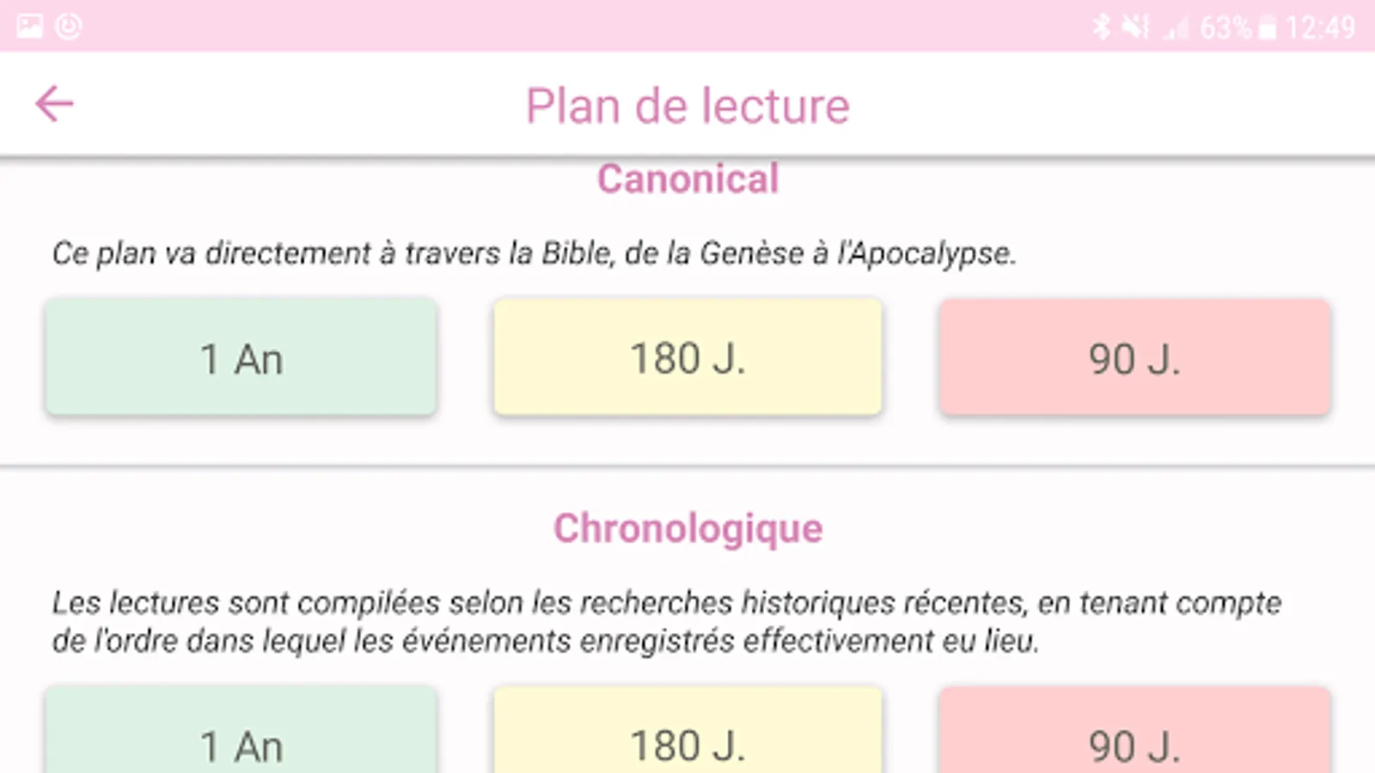
Task: Tap the 63% battery percentage text
Action: click(1225, 28)
